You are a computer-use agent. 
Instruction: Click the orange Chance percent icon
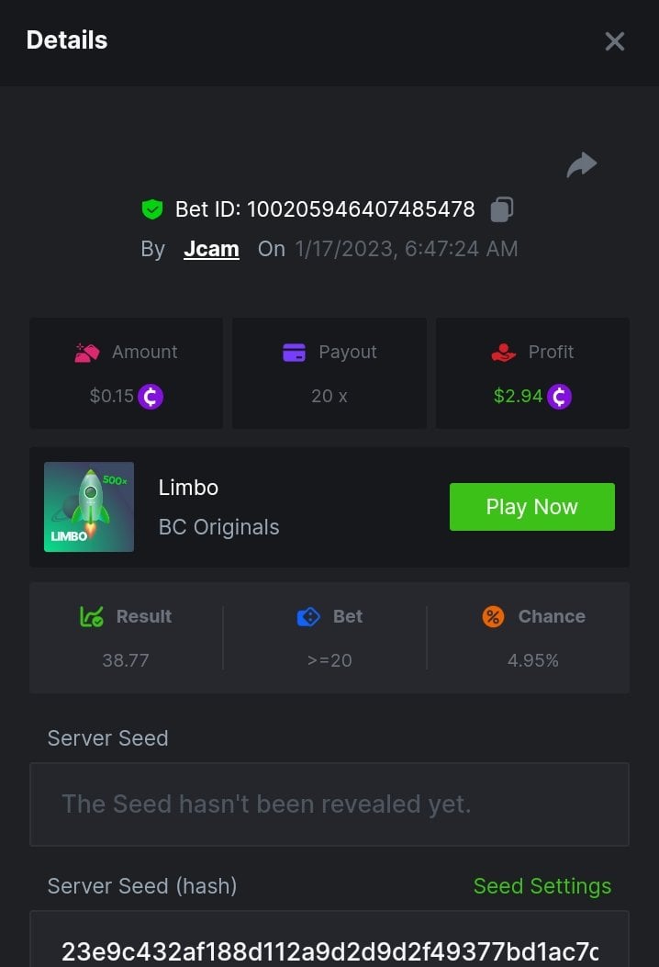493,617
